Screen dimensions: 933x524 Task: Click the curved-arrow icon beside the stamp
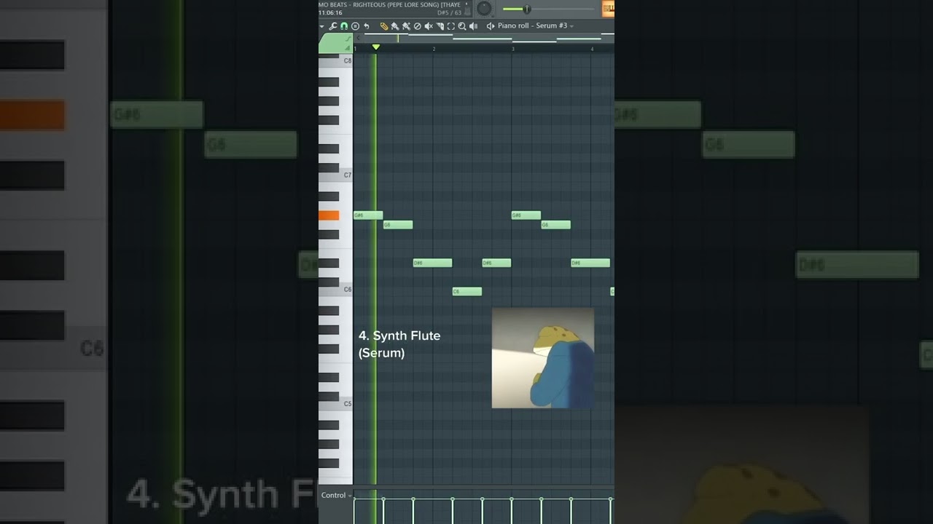coord(367,26)
